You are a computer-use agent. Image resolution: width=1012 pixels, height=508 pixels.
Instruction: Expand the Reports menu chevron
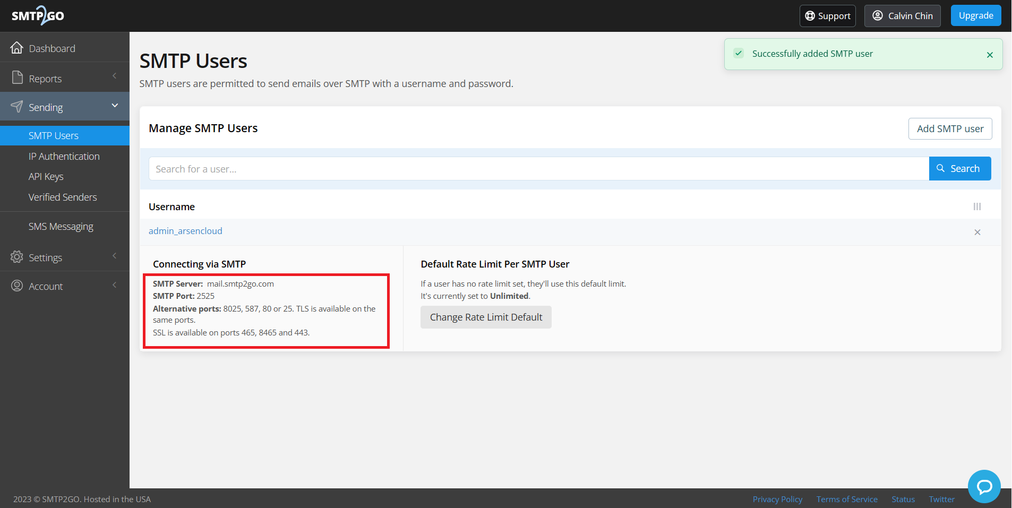click(x=114, y=76)
